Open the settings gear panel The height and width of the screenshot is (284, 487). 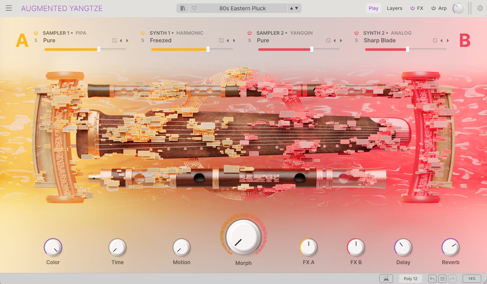(x=480, y=8)
